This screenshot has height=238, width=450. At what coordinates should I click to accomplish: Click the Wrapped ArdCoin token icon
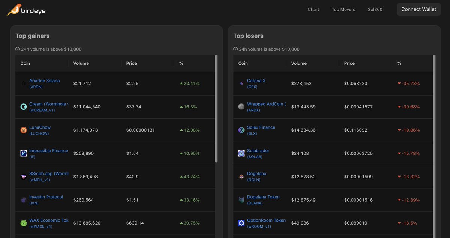coord(241,107)
